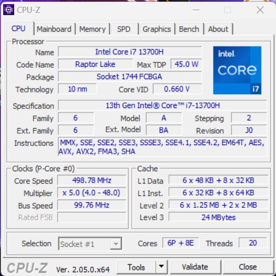Expand the Socket #1 selection combo box
The image size is (276, 276).
[90, 244]
